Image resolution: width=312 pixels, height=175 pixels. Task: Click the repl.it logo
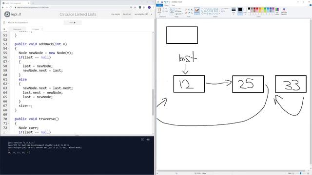(13, 14)
